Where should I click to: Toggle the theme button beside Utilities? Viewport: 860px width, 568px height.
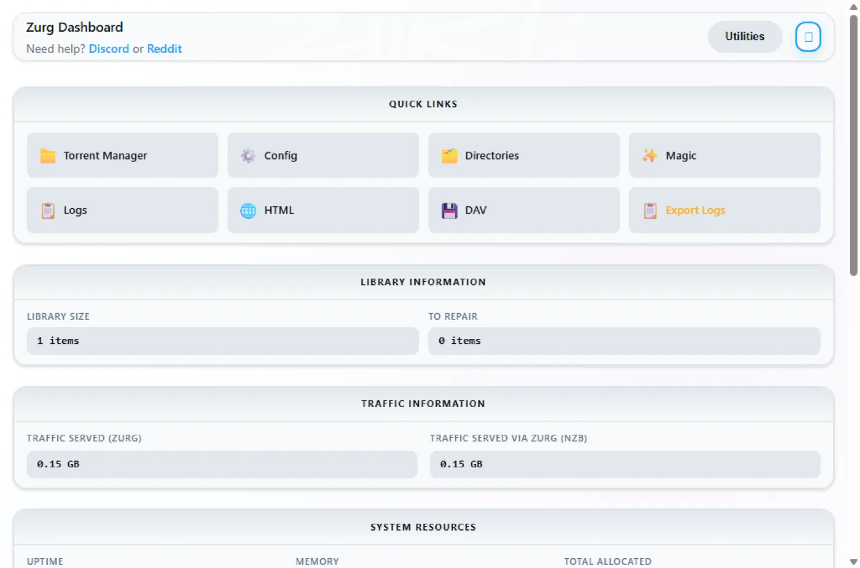(x=808, y=37)
